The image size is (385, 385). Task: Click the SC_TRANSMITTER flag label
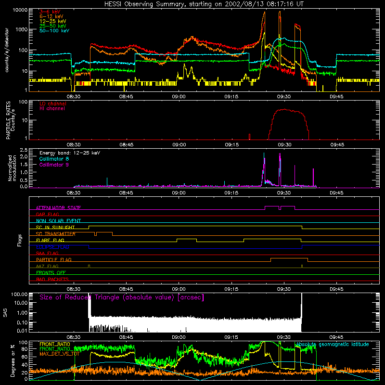point(55,234)
